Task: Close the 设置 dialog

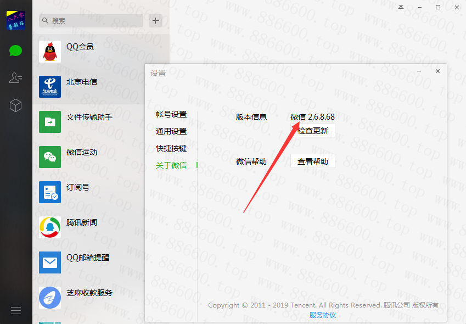Action: click(437, 71)
